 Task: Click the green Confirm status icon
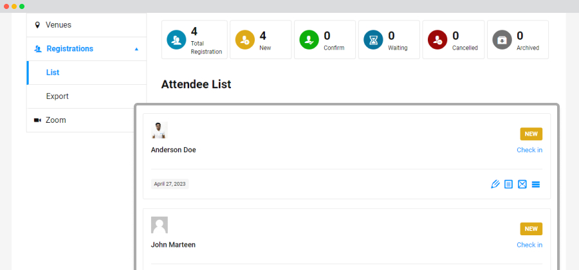pyautogui.click(x=309, y=40)
